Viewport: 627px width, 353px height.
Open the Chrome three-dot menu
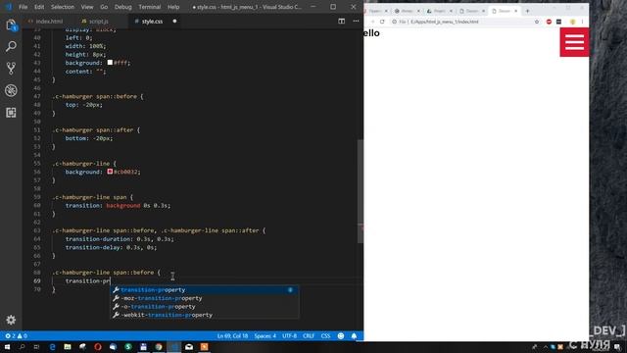point(582,22)
